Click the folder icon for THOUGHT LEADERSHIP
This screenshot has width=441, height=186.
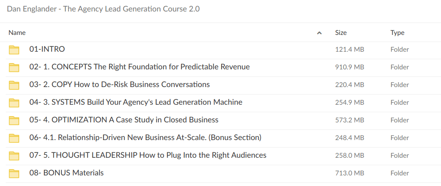click(x=15, y=156)
